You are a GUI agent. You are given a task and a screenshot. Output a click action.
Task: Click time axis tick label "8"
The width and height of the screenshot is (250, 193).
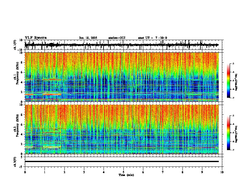tap(182, 172)
